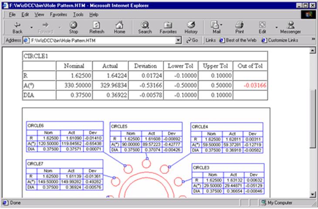Click the 149.99282 value in CIRCLE7
The height and width of the screenshot is (209, 318).
[x=71, y=182]
